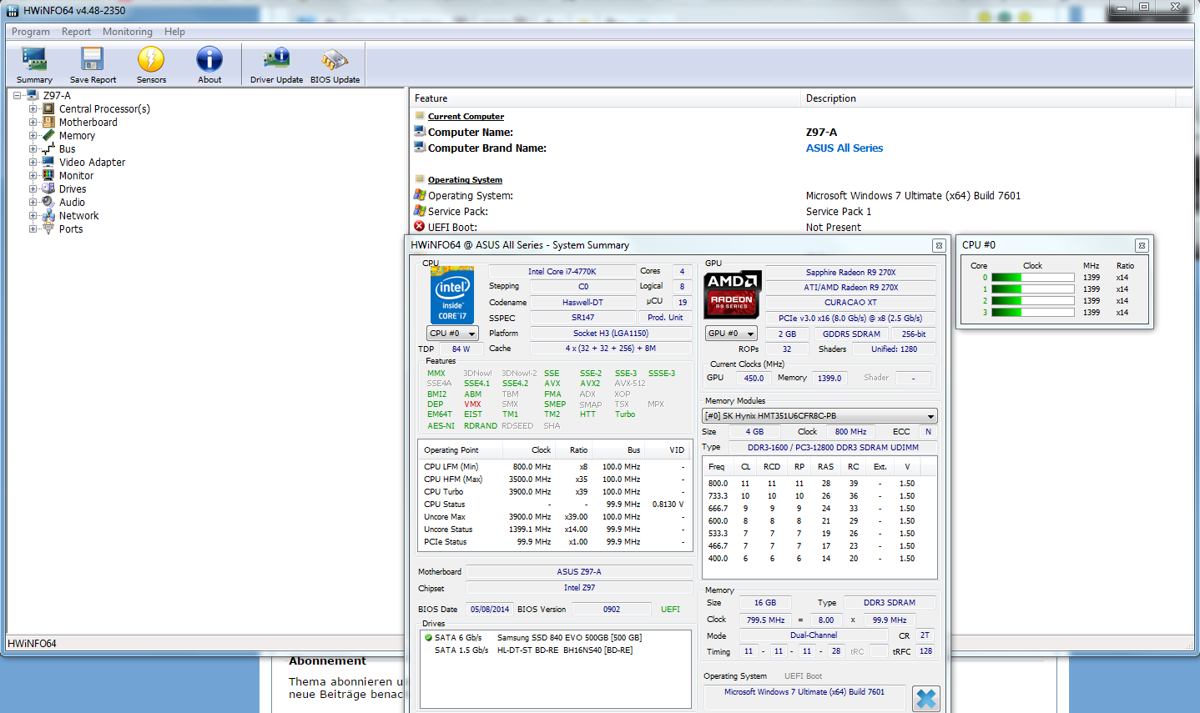Click the AMD Radeon R9 logo
Viewport: 1200px width, 713px height.
tap(732, 294)
